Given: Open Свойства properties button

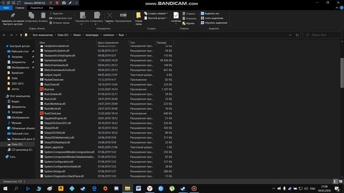Looking at the screenshot, I should (176, 18).
